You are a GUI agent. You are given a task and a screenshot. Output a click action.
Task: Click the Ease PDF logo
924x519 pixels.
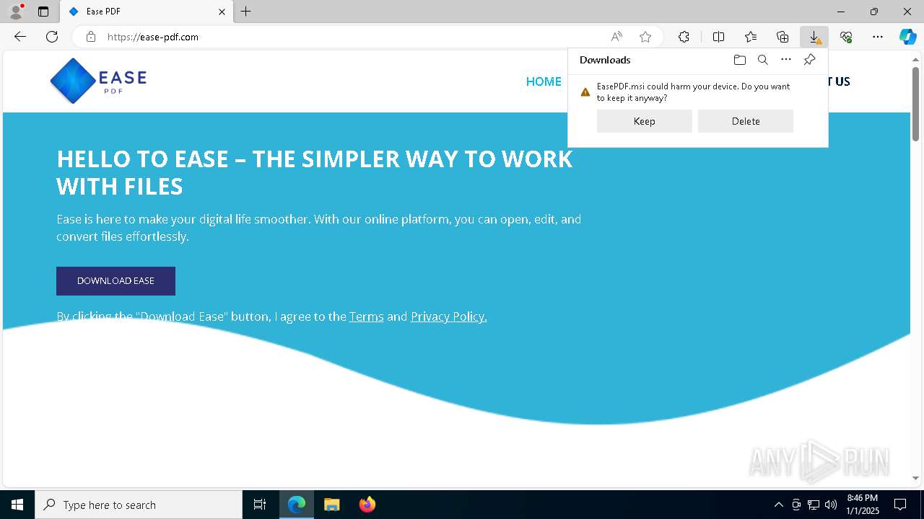(98, 81)
